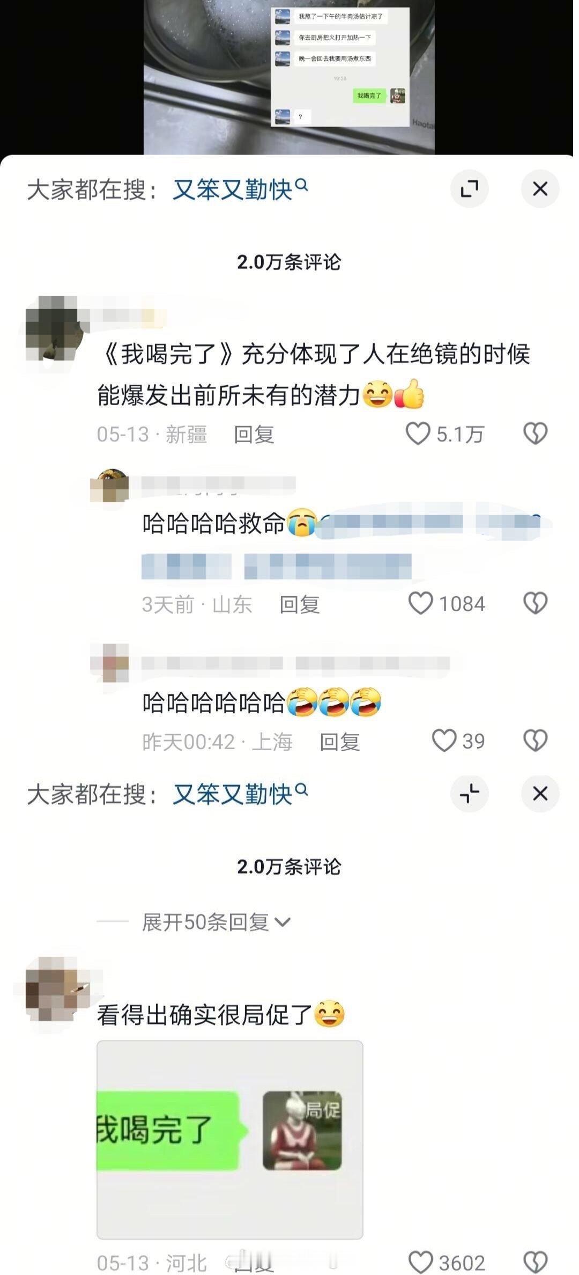Reply to the 新疆 comment
The image size is (579, 1275).
point(254,434)
